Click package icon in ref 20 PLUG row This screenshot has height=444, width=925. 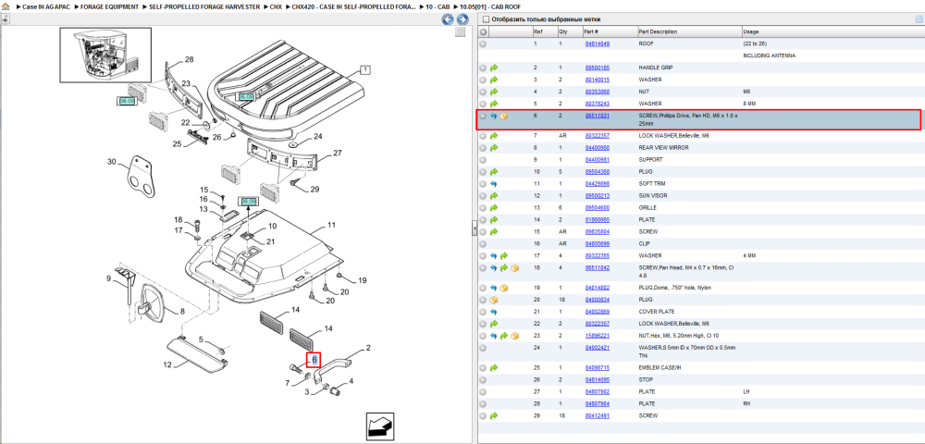point(494,300)
